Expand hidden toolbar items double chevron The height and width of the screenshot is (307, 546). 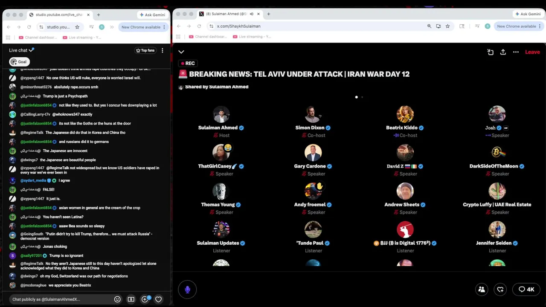tap(112, 27)
